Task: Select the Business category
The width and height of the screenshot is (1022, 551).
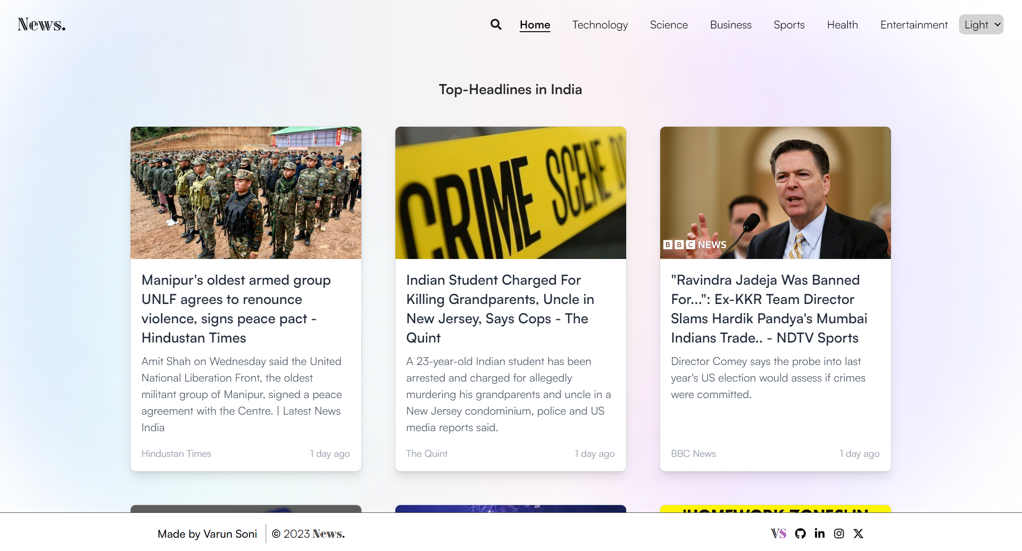Action: click(731, 25)
